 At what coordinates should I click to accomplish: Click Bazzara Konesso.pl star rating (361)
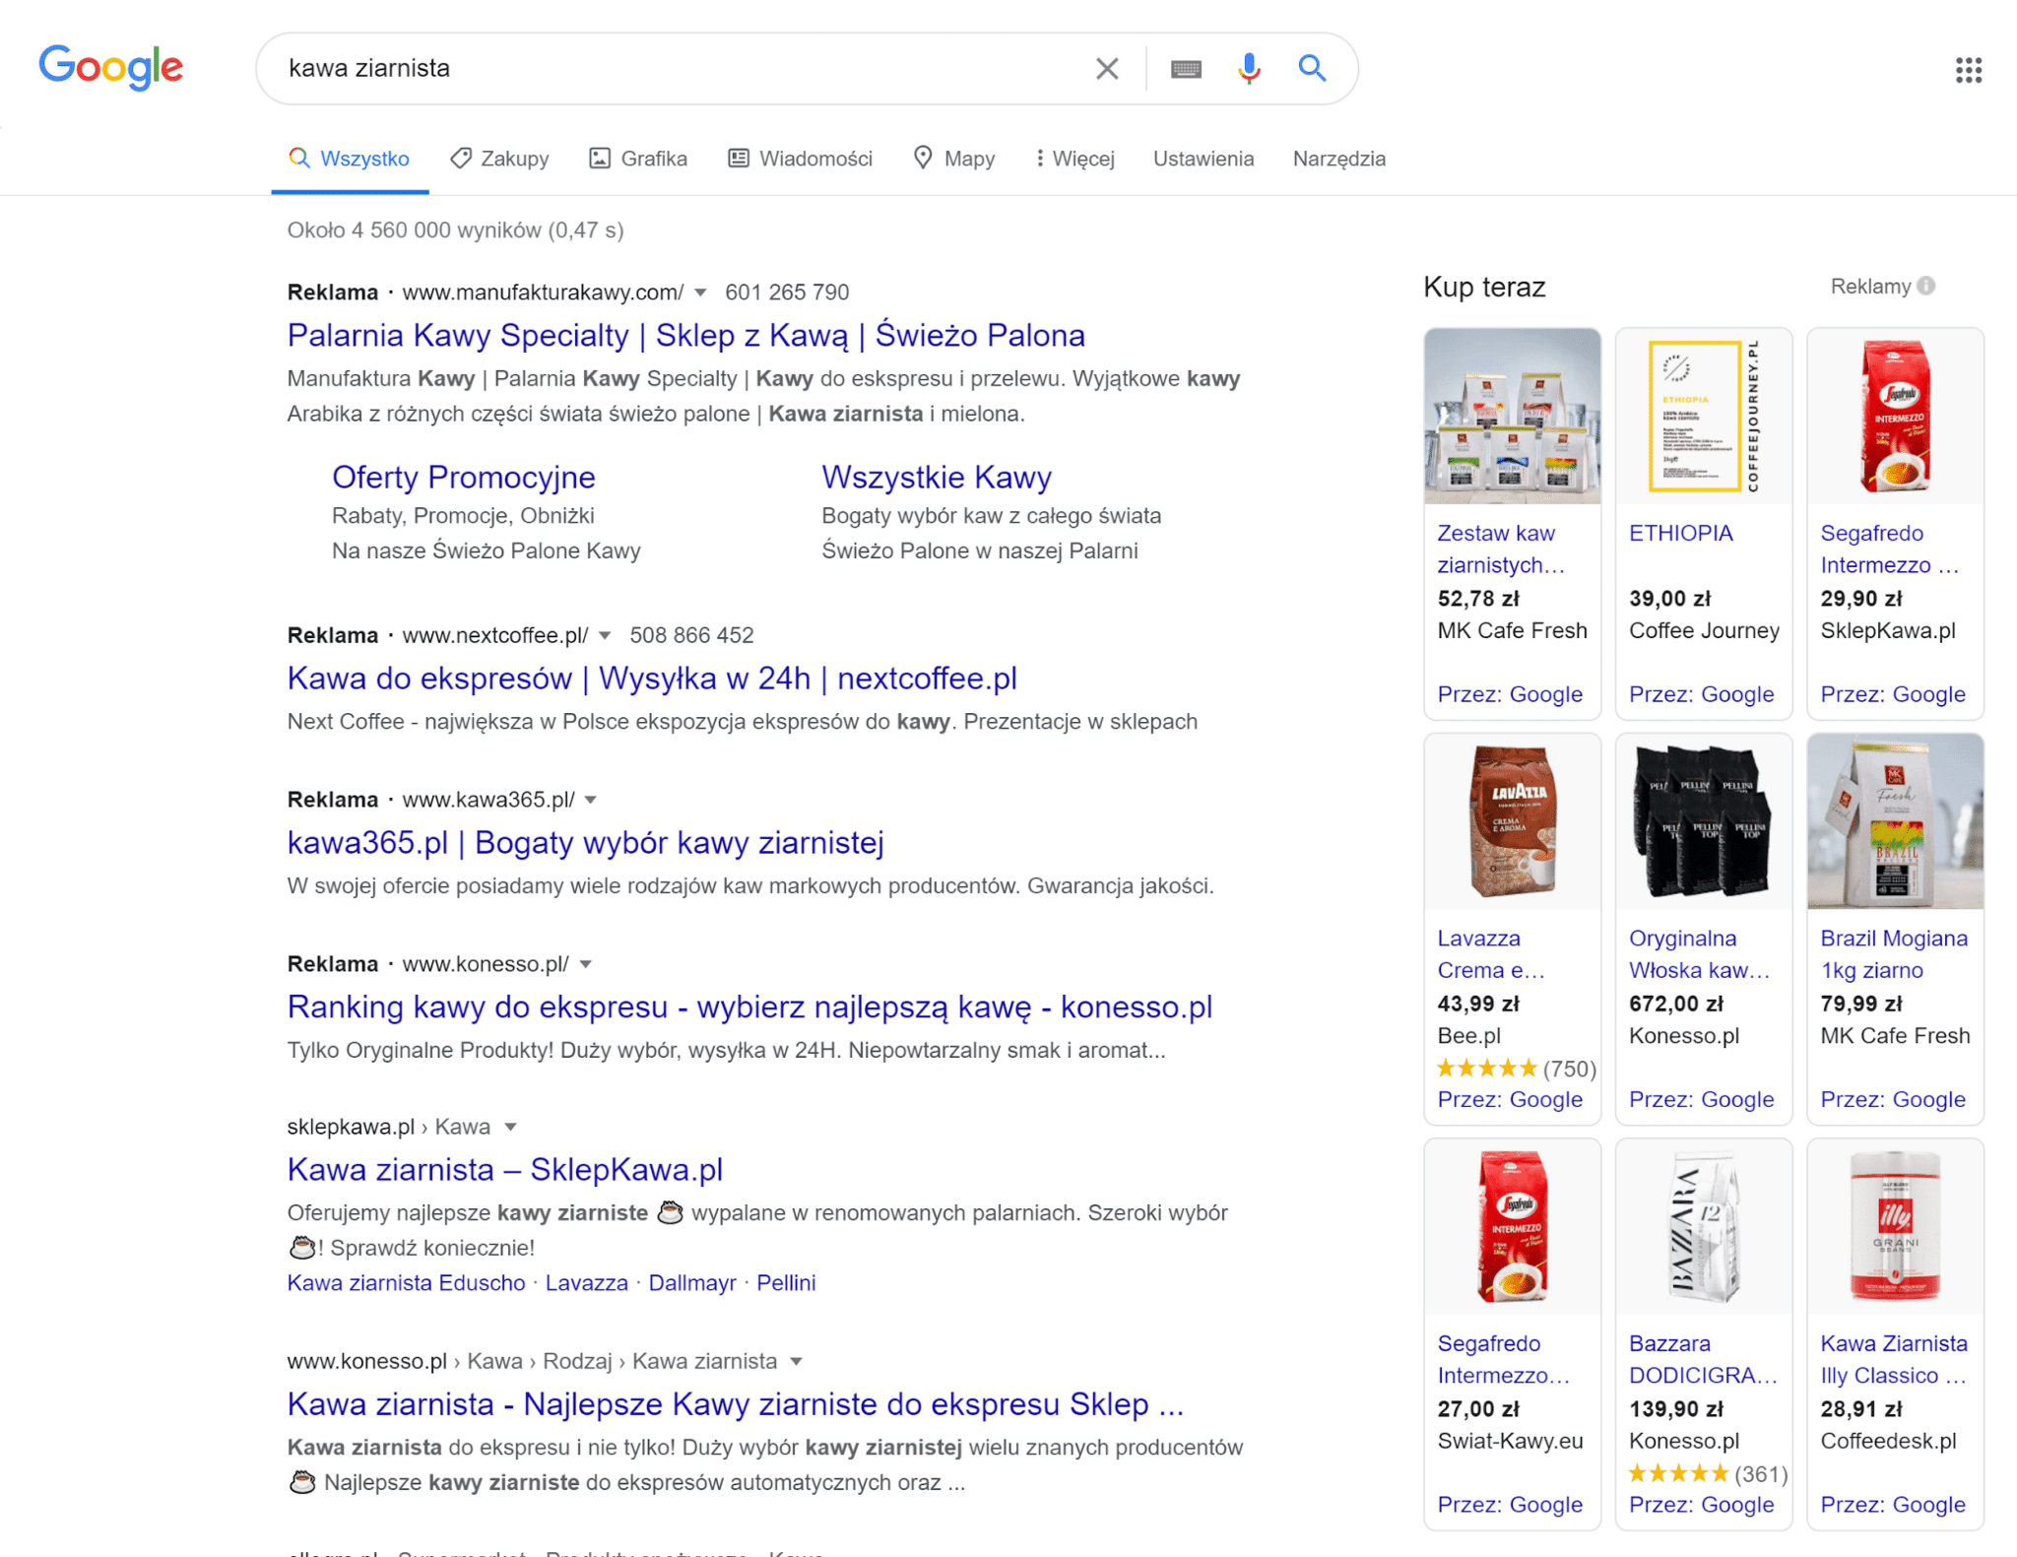[x=1708, y=1474]
